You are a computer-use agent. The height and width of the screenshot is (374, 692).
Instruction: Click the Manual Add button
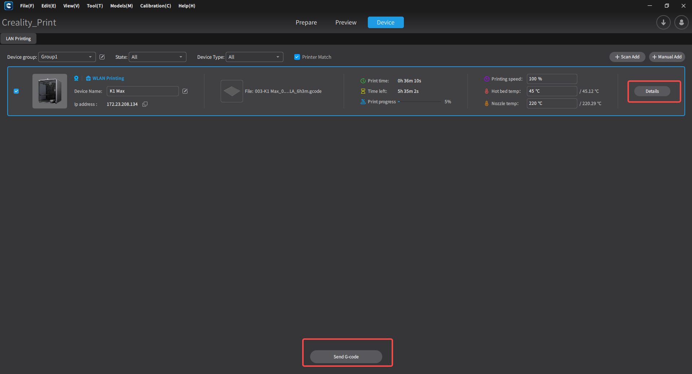click(667, 57)
